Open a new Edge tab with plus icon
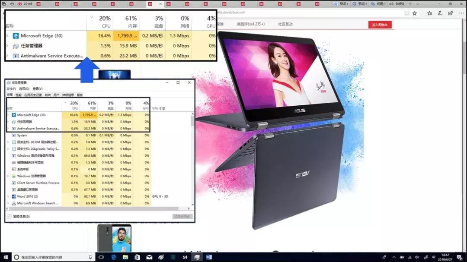 tap(410, 4)
